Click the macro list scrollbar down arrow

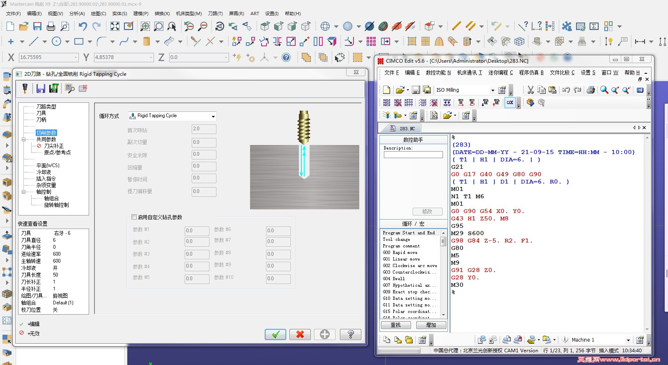(443, 315)
